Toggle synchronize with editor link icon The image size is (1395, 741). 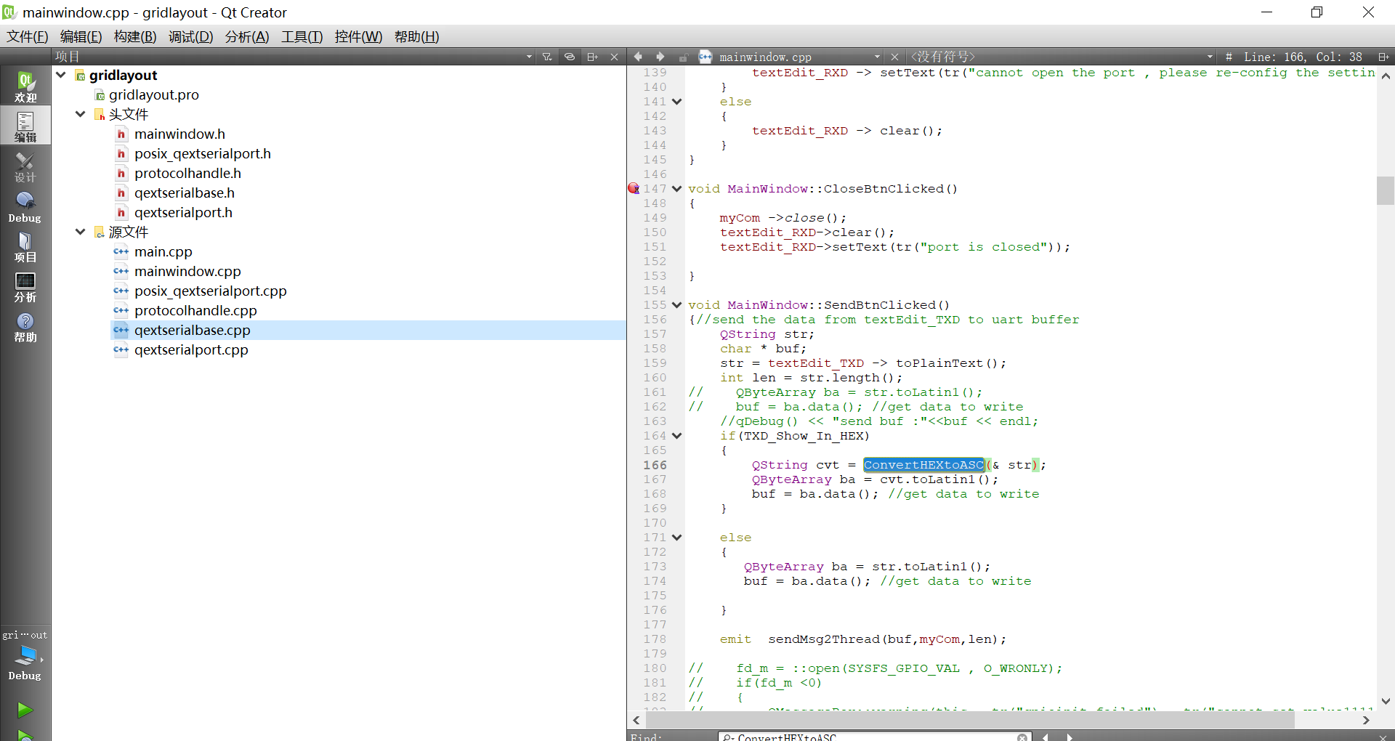coord(570,57)
